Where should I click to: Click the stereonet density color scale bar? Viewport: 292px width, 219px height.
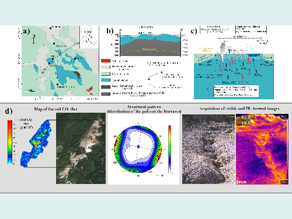(x=170, y=150)
